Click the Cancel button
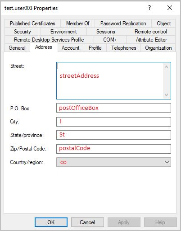 pyautogui.click(x=87, y=222)
